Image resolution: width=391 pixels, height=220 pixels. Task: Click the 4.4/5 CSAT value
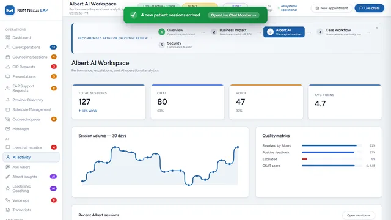pyautogui.click(x=370, y=166)
